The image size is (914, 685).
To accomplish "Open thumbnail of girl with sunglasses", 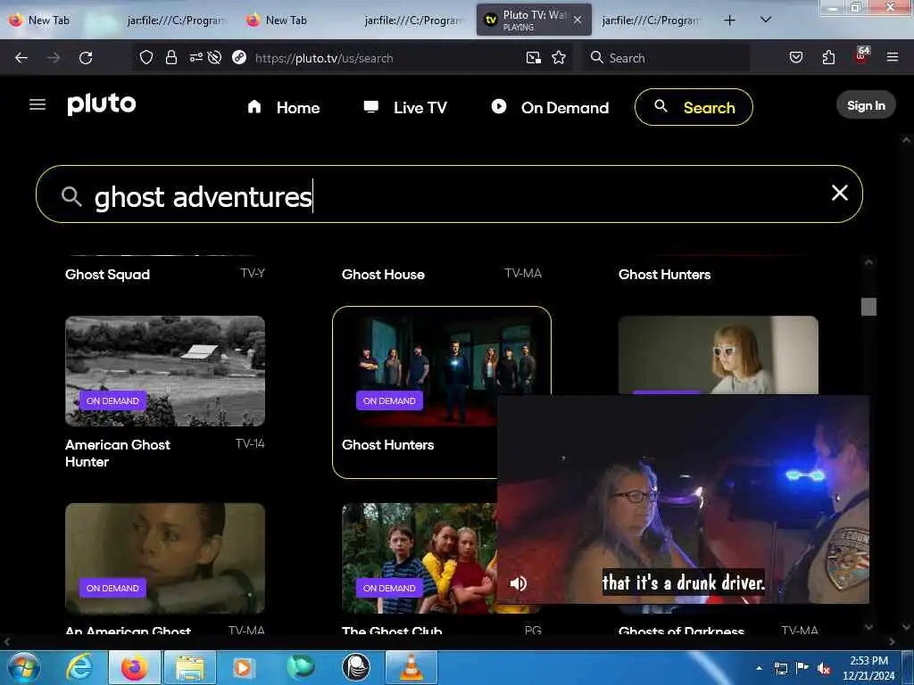I will [x=719, y=355].
